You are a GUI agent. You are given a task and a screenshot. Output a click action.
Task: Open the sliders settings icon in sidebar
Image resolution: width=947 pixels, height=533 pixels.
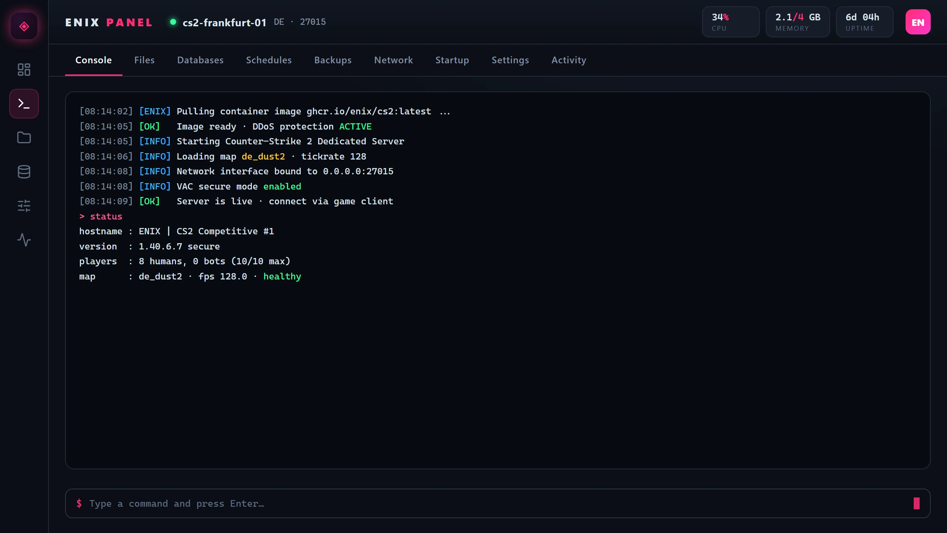click(24, 206)
